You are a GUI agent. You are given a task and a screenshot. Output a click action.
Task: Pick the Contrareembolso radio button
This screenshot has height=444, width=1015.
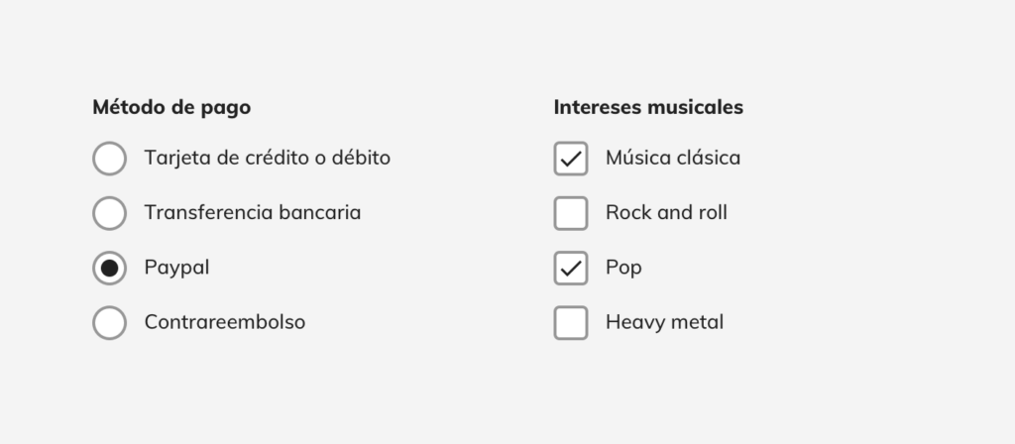109,322
